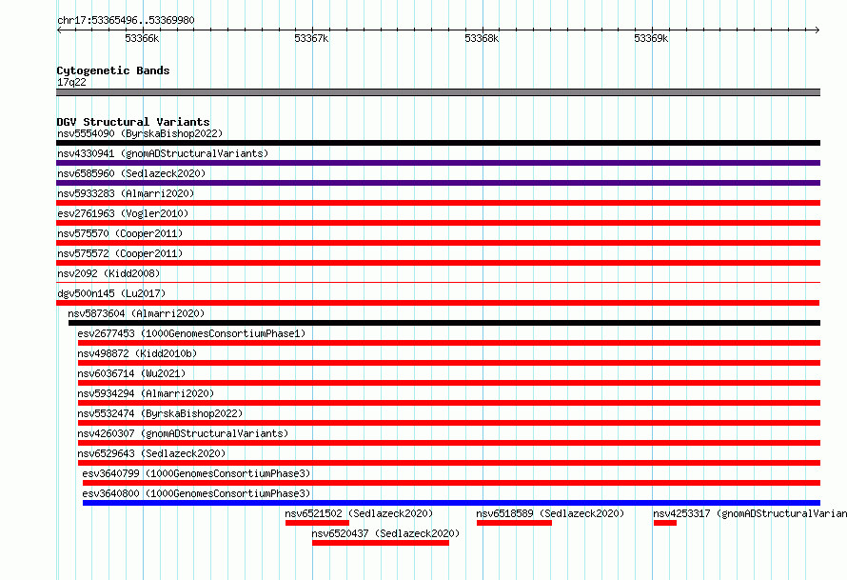Screen dimensions: 847x580
Task: Click the short red nsv6521502 bar
Action: [317, 523]
